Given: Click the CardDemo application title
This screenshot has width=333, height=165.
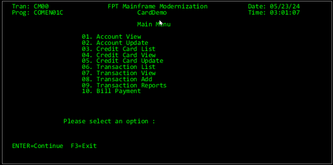Looking at the screenshot, I should (x=152, y=13).
